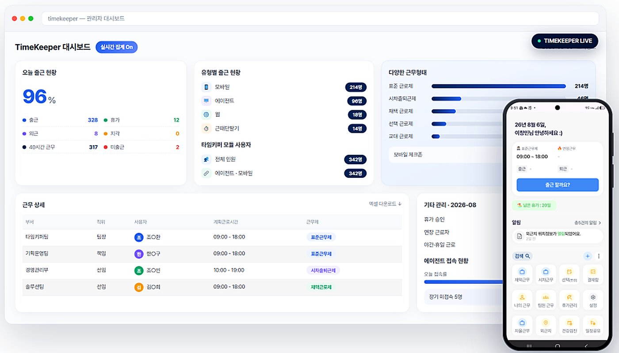Click 재택근로제 tag in 솔루션팀 row
619x353 pixels.
(x=321, y=287)
